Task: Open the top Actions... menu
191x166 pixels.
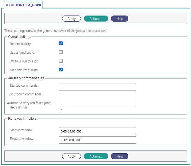Action: (96, 19)
